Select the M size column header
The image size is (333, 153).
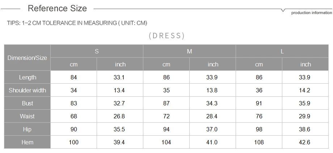(x=189, y=51)
